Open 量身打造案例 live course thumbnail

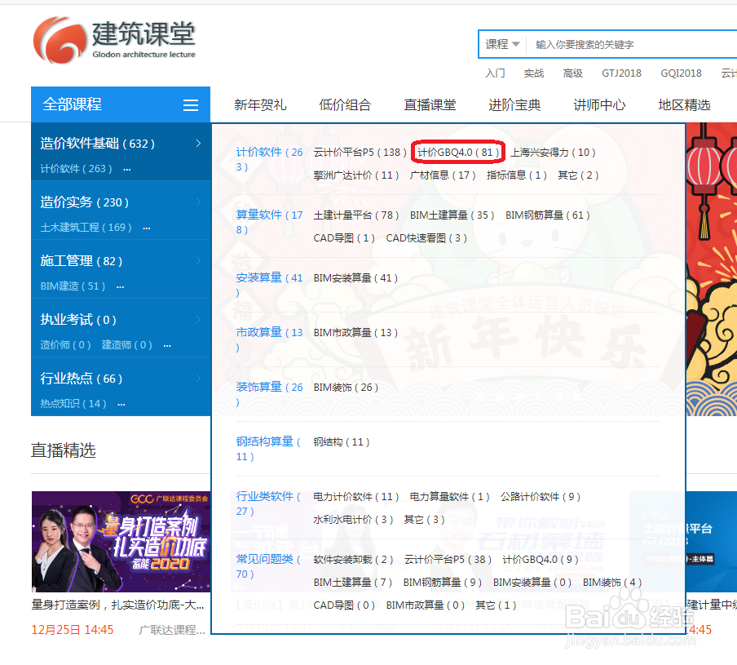[121, 541]
